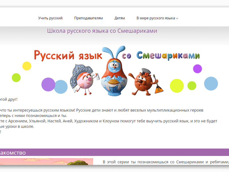This screenshot has width=229, height=172.
Task: Click the text 'ые уроки в школе.'
Action: tap(17, 126)
